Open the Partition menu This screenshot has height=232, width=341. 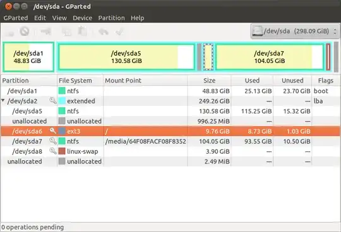coord(112,18)
